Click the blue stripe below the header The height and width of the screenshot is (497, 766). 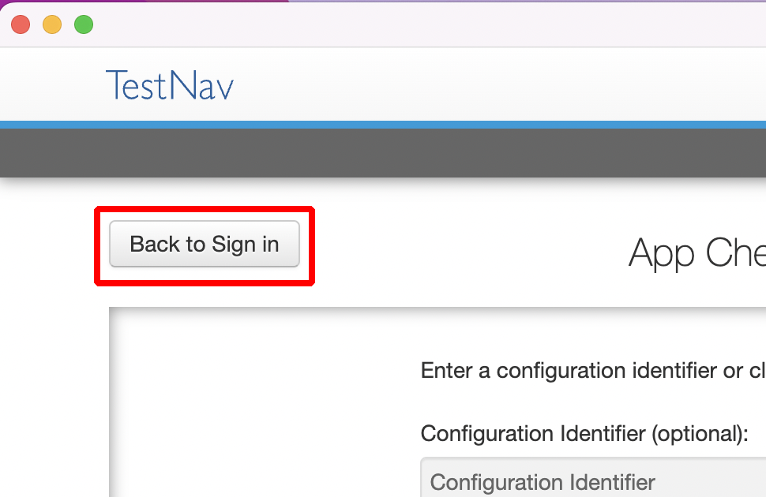click(x=383, y=125)
